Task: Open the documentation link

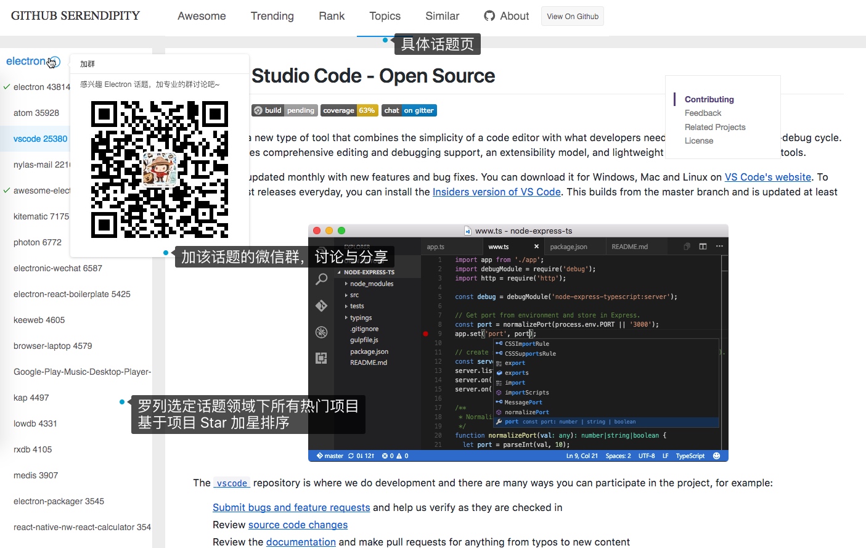Action: [x=301, y=542]
